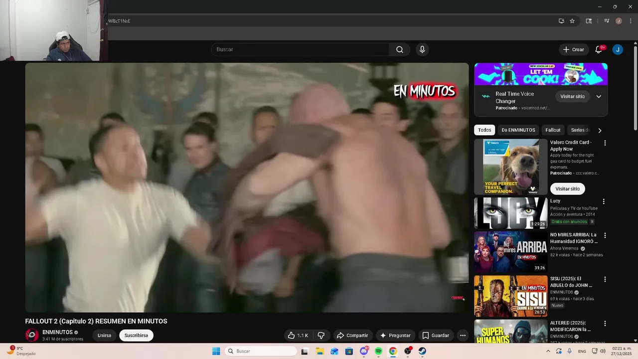Open the NO MIRES ARRIBA video title
This screenshot has height=359, width=638.
tap(573, 238)
